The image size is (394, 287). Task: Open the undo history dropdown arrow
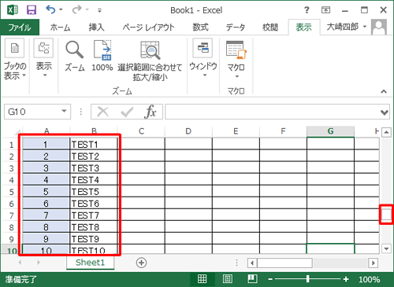click(x=61, y=10)
